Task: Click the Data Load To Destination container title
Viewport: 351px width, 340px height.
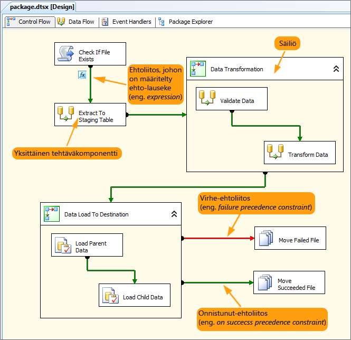Action: click(x=97, y=214)
